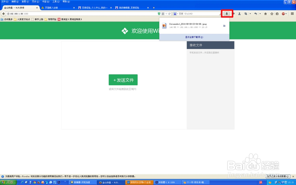Dismiss the Firefox data sharing notification bar

coord(293,176)
